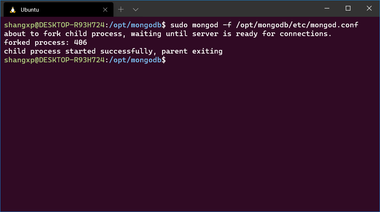Click the "sudo" word in the command
Viewport: 380px width, 212px height.
pos(179,25)
